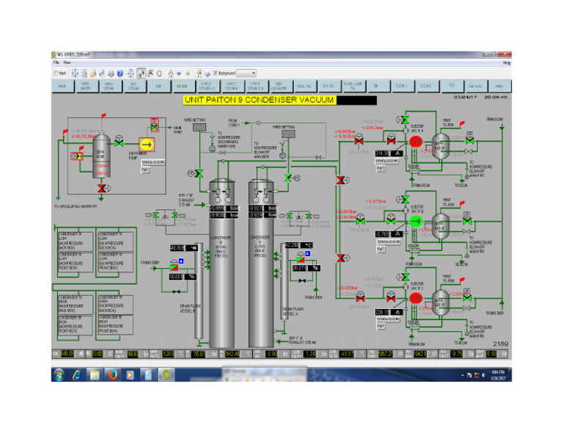Click the UNLOCK button under ejector pump A
This screenshot has width=563, height=436.
pos(387,161)
